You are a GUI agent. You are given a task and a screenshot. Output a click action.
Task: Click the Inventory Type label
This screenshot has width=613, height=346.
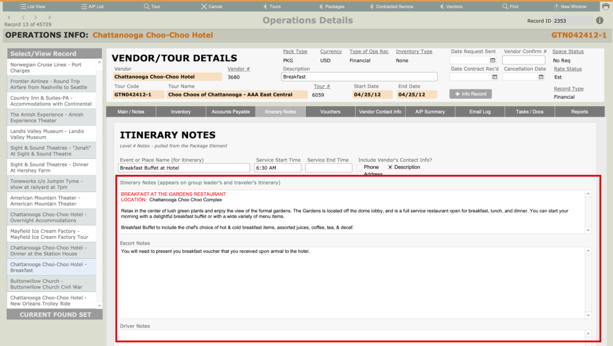(414, 52)
